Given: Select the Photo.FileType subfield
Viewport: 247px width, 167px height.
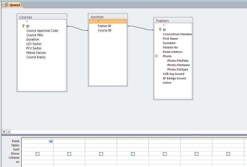Looking at the screenshot, I should pyautogui.click(x=178, y=69).
